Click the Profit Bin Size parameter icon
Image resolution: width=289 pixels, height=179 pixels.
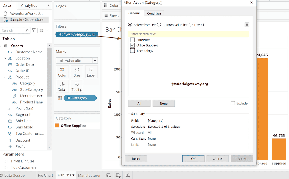[6, 161]
